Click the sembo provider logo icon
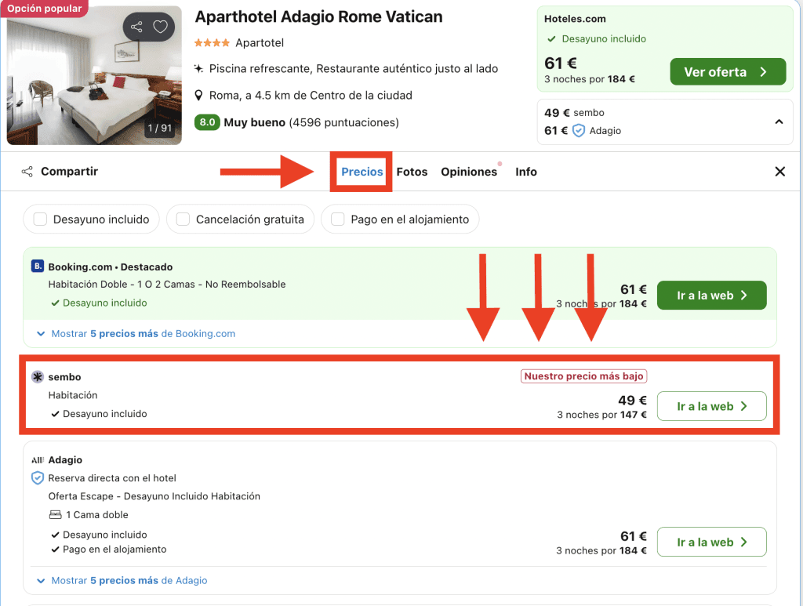This screenshot has width=803, height=606. coord(38,377)
